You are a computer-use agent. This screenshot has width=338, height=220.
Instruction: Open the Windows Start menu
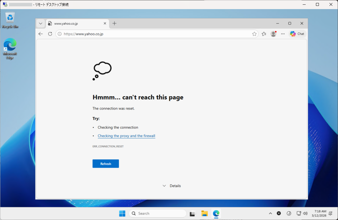click(122, 214)
